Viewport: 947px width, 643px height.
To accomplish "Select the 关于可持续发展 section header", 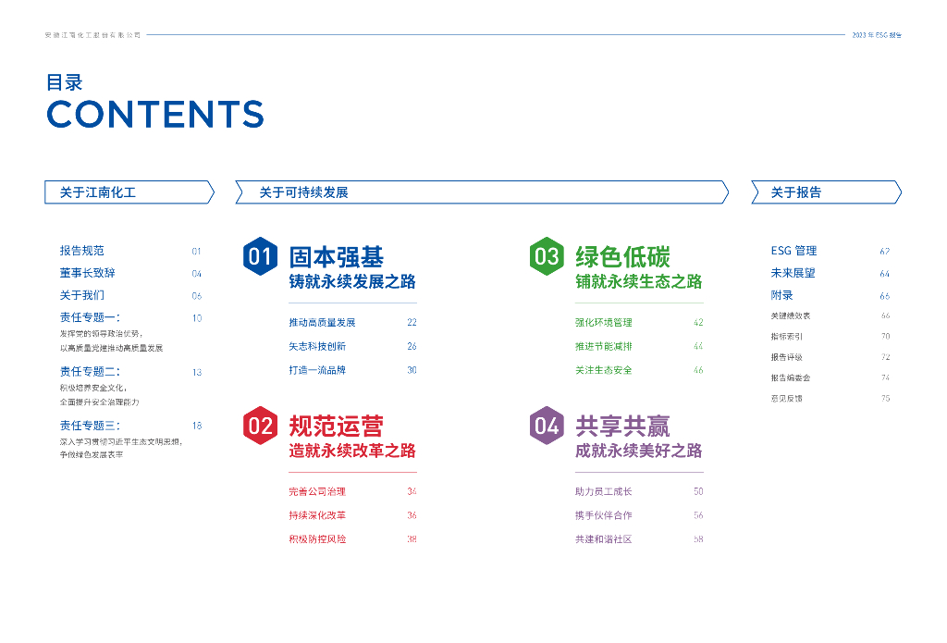I will click(x=482, y=192).
